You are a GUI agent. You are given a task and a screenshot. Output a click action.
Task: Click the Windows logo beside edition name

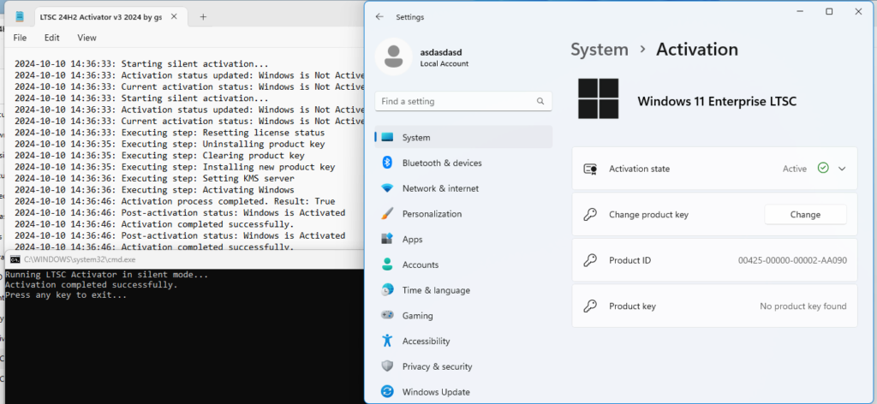click(x=599, y=98)
